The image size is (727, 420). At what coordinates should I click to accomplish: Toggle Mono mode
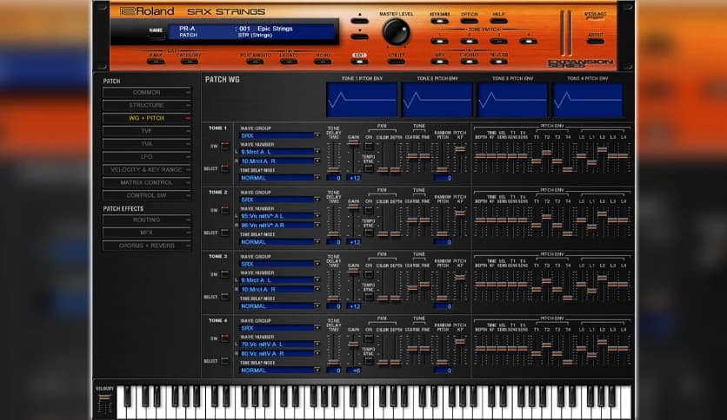point(323,61)
